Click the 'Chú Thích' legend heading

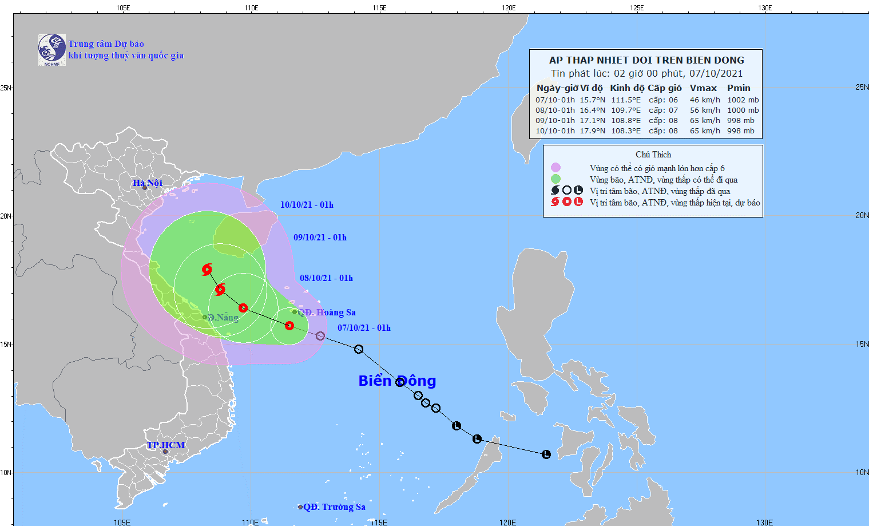click(x=653, y=155)
